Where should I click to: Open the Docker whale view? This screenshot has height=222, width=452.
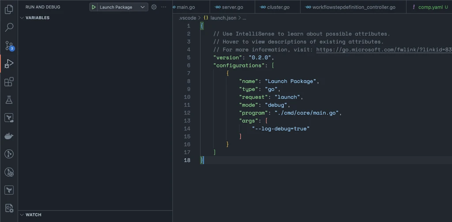(x=9, y=136)
